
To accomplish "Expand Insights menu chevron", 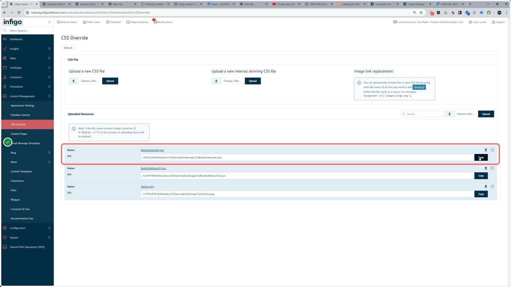I will (49, 49).
